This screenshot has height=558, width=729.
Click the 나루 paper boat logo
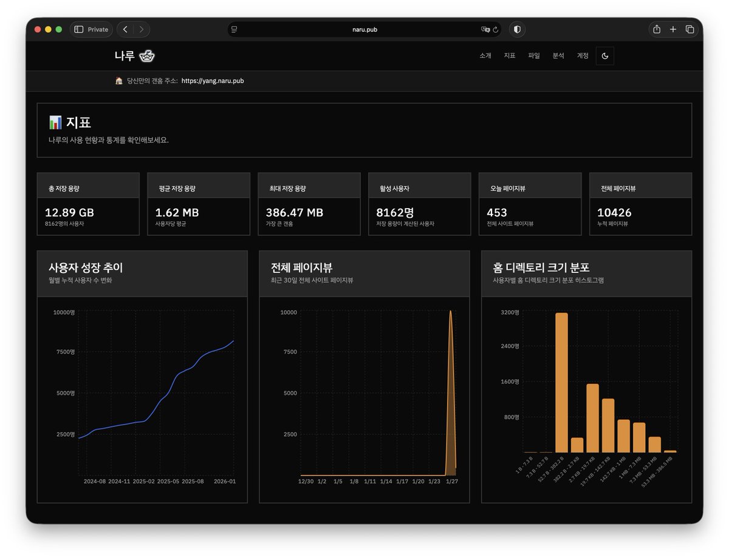pos(147,56)
